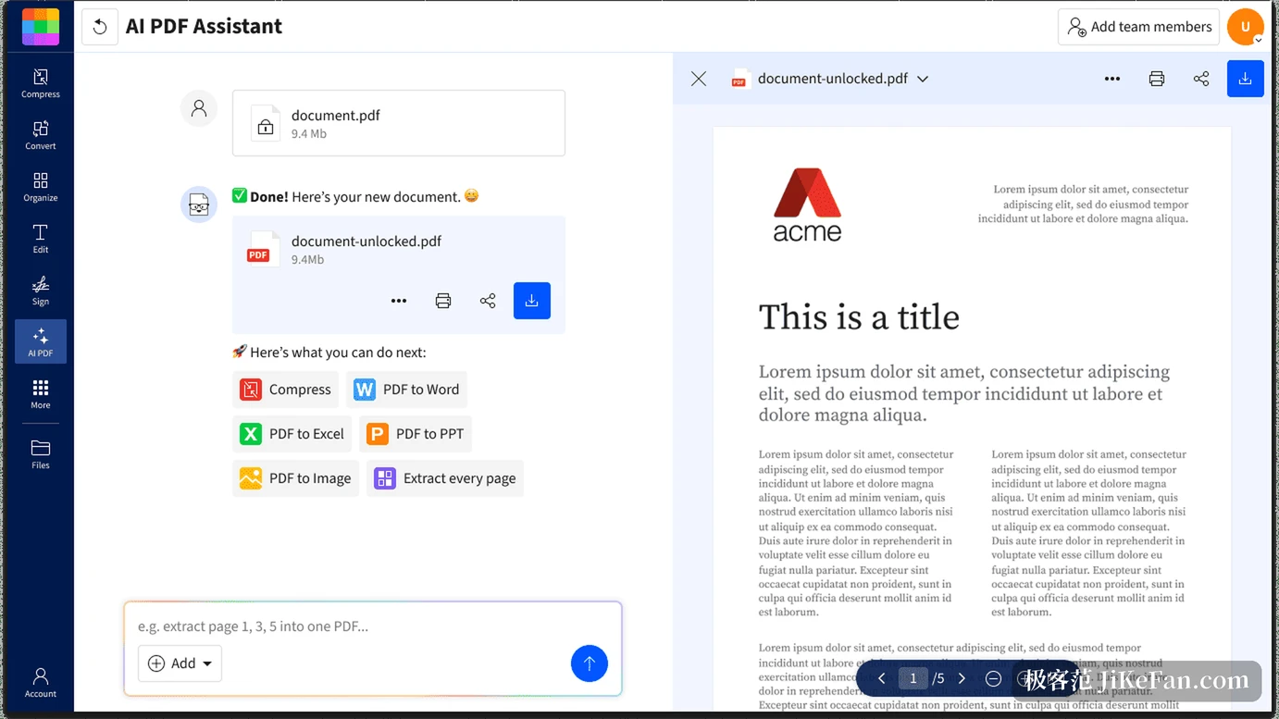
Task: Choose the PDF to PPT suggestion
Action: click(x=416, y=434)
